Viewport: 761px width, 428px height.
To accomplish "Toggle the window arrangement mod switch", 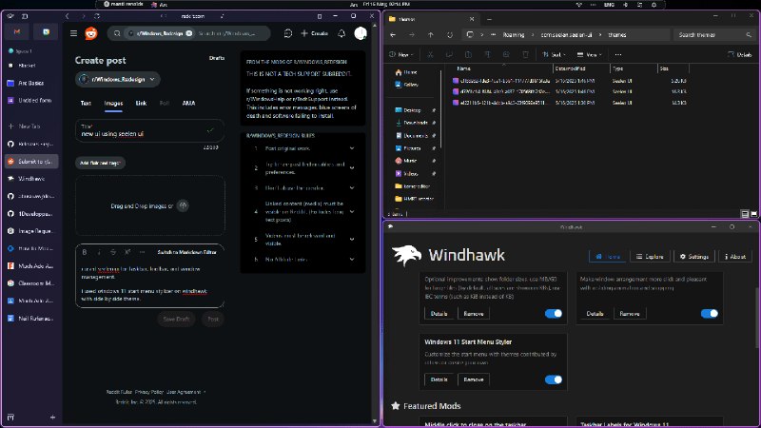I will click(x=709, y=314).
